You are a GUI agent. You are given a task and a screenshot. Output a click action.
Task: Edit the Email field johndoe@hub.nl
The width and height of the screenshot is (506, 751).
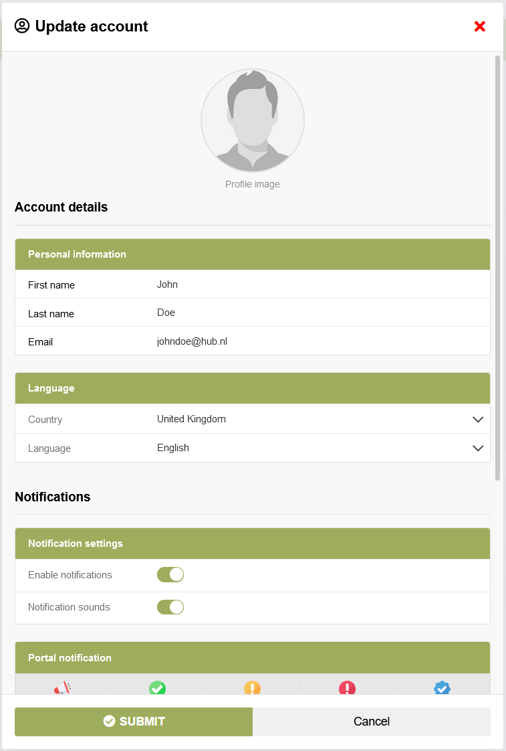coord(316,341)
